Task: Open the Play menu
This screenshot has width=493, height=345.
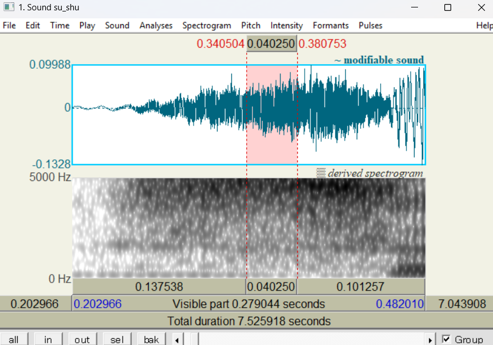Action: [x=87, y=25]
